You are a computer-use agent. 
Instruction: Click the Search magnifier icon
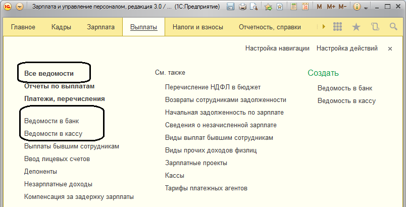[393, 26]
